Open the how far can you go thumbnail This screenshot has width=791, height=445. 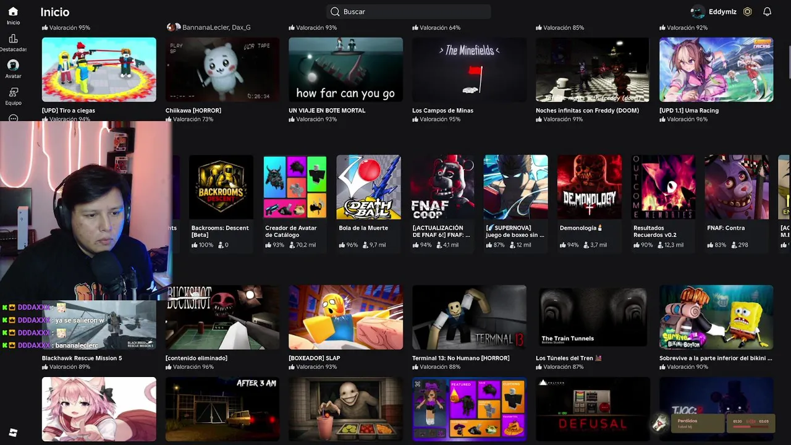click(345, 69)
